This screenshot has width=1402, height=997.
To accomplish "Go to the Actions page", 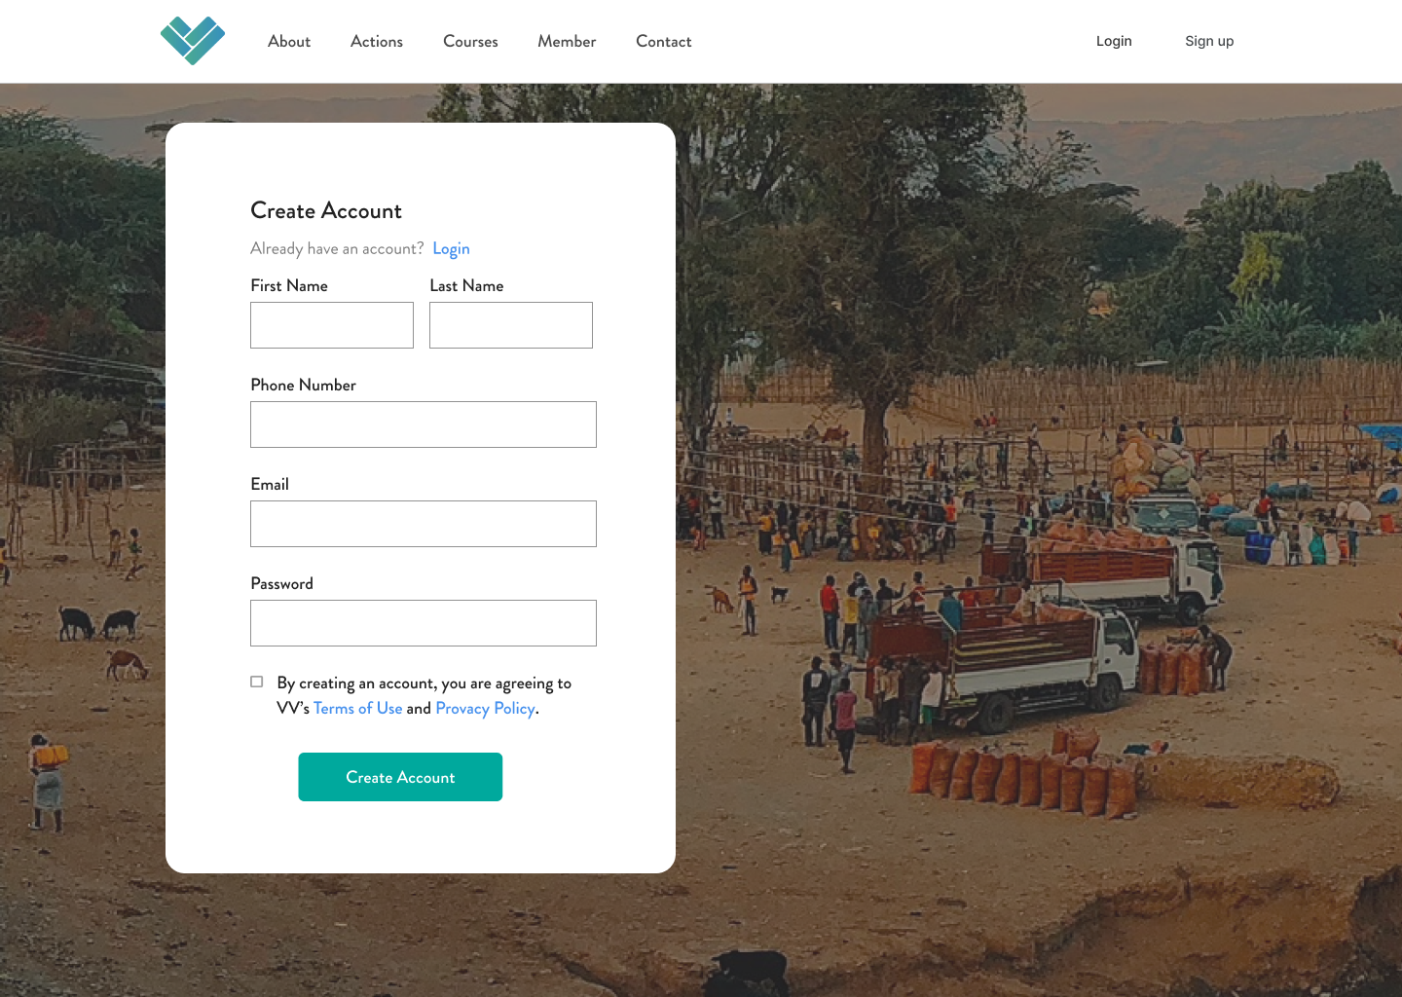I will coord(377,41).
